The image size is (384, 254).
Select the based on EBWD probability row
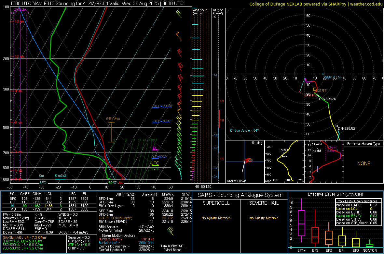(357, 216)
